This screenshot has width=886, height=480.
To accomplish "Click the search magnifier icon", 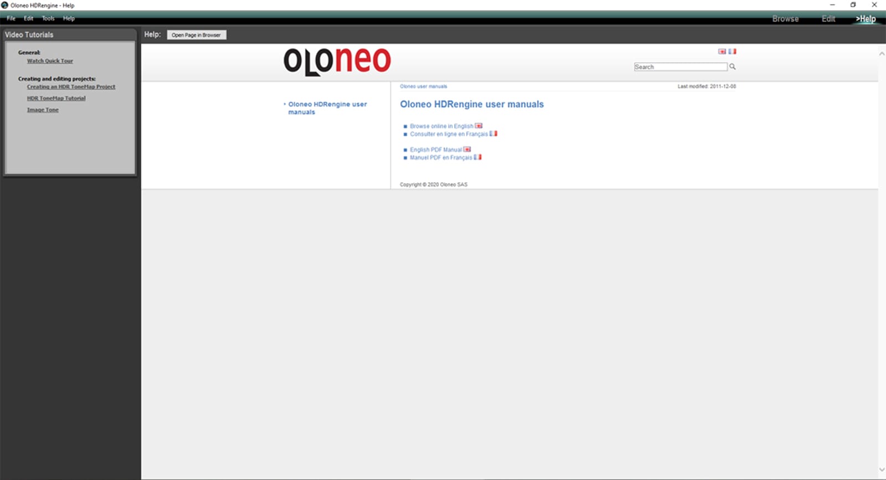I will click(x=733, y=66).
